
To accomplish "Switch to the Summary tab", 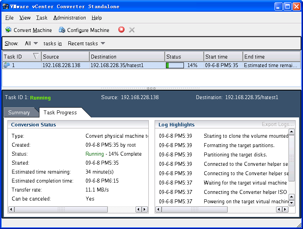I will click(19, 112).
